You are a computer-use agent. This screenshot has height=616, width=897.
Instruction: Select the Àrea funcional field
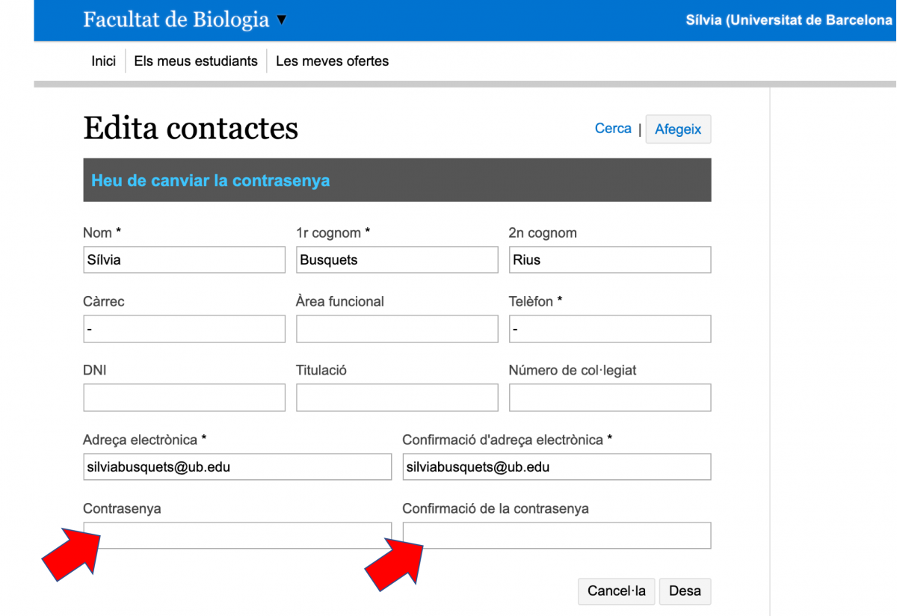coord(397,329)
